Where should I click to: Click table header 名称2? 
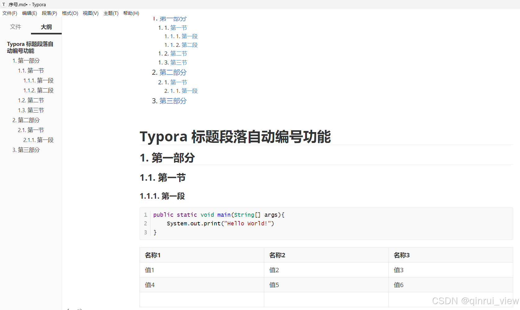326,255
